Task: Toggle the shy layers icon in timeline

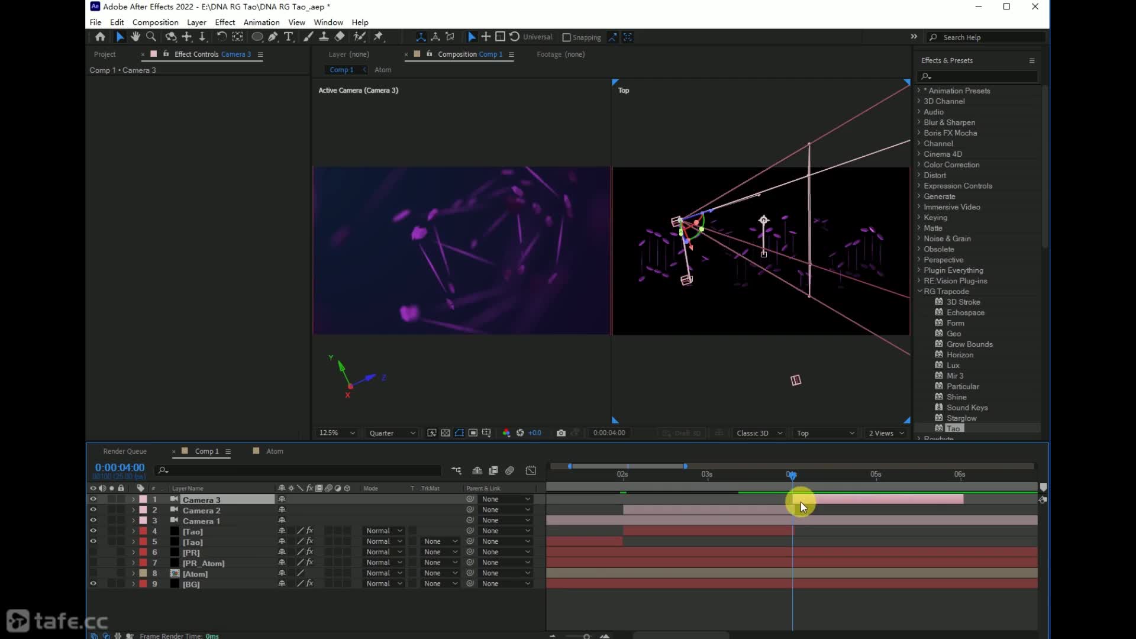Action: (x=477, y=470)
